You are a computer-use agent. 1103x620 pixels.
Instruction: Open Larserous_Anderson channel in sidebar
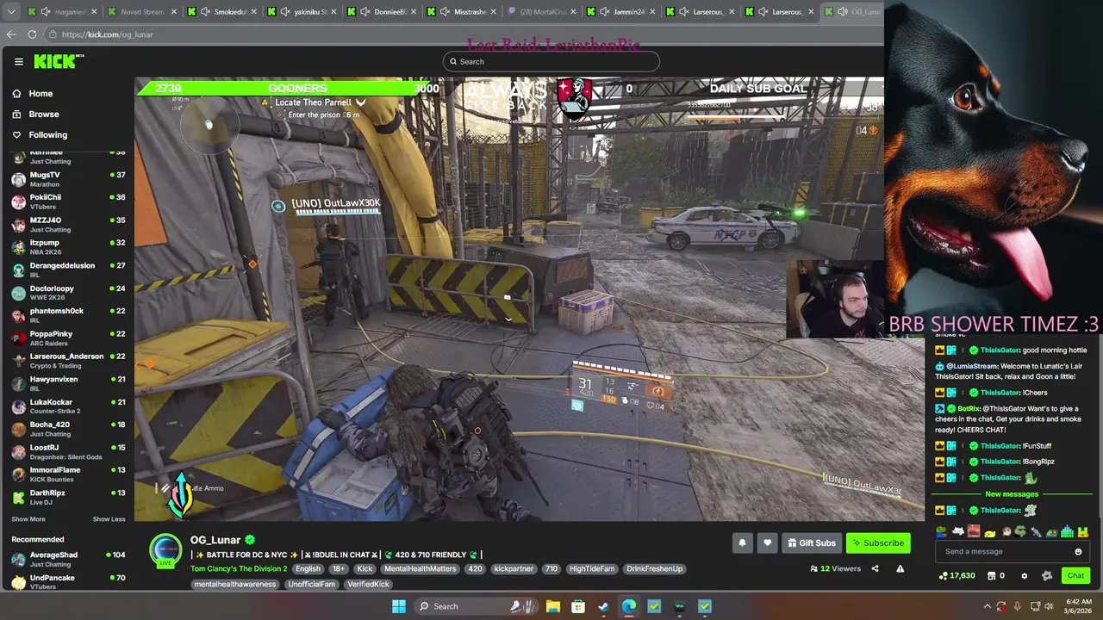(67, 361)
